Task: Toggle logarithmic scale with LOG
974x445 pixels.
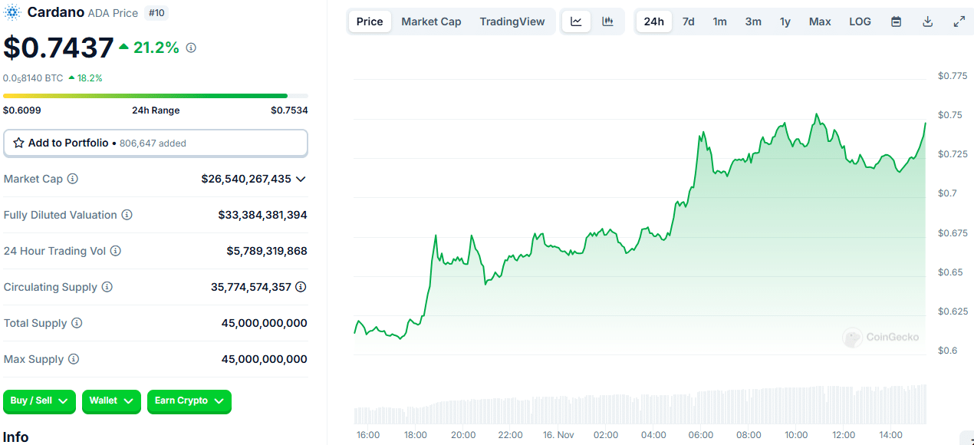Action: [x=860, y=21]
